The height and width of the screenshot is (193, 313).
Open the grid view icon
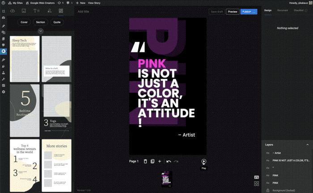coord(257,184)
